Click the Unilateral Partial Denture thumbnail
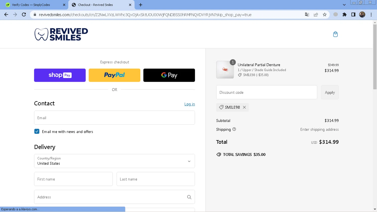This screenshot has height=212, width=377. [225, 70]
